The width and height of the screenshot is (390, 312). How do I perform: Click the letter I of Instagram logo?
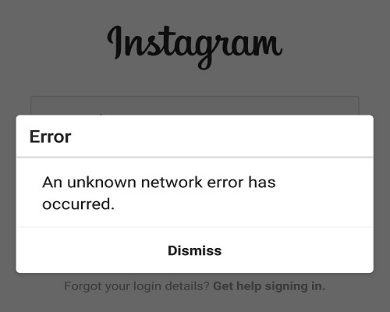click(x=115, y=43)
